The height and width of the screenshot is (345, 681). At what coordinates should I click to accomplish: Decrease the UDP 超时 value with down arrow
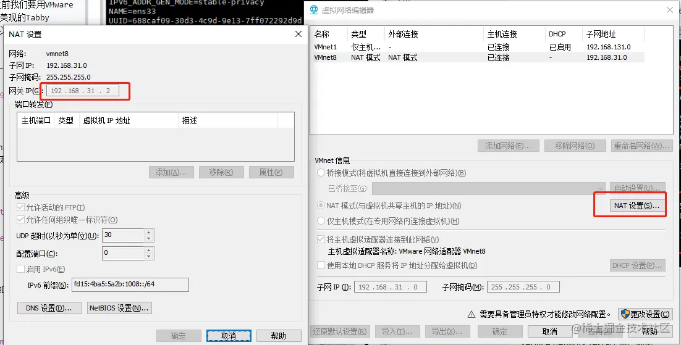[149, 239]
